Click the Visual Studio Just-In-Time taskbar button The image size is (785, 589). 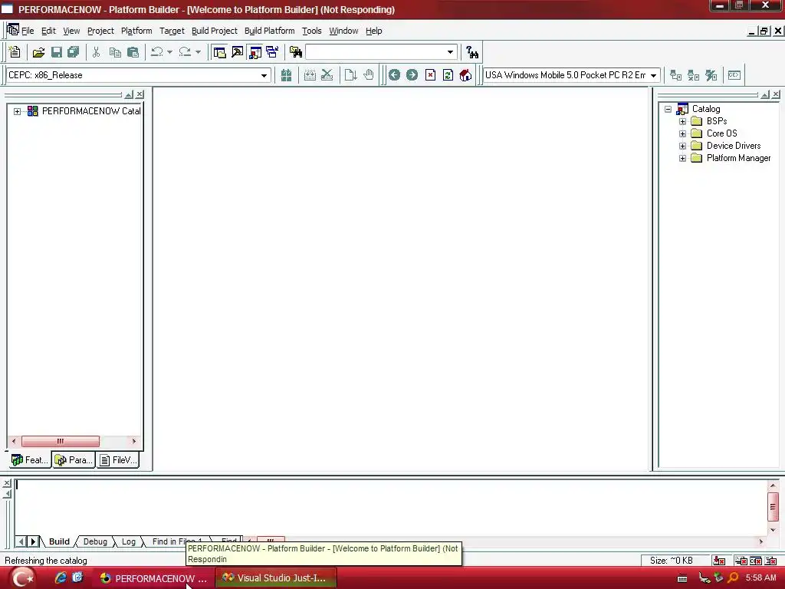click(276, 578)
